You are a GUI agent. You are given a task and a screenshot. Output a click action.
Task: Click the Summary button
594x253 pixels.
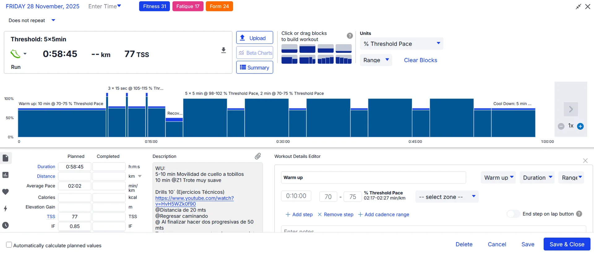254,67
